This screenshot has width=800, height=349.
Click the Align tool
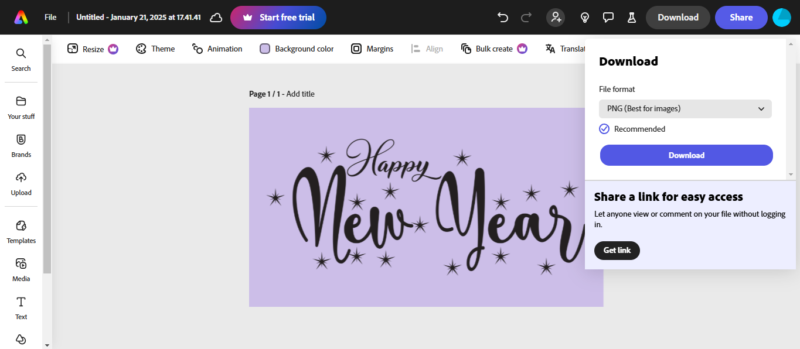pos(427,49)
